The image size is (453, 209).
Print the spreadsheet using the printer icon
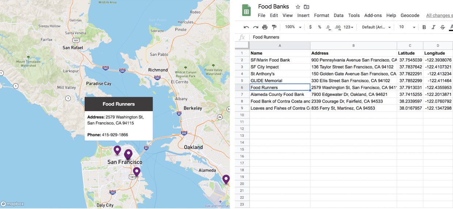point(265,27)
